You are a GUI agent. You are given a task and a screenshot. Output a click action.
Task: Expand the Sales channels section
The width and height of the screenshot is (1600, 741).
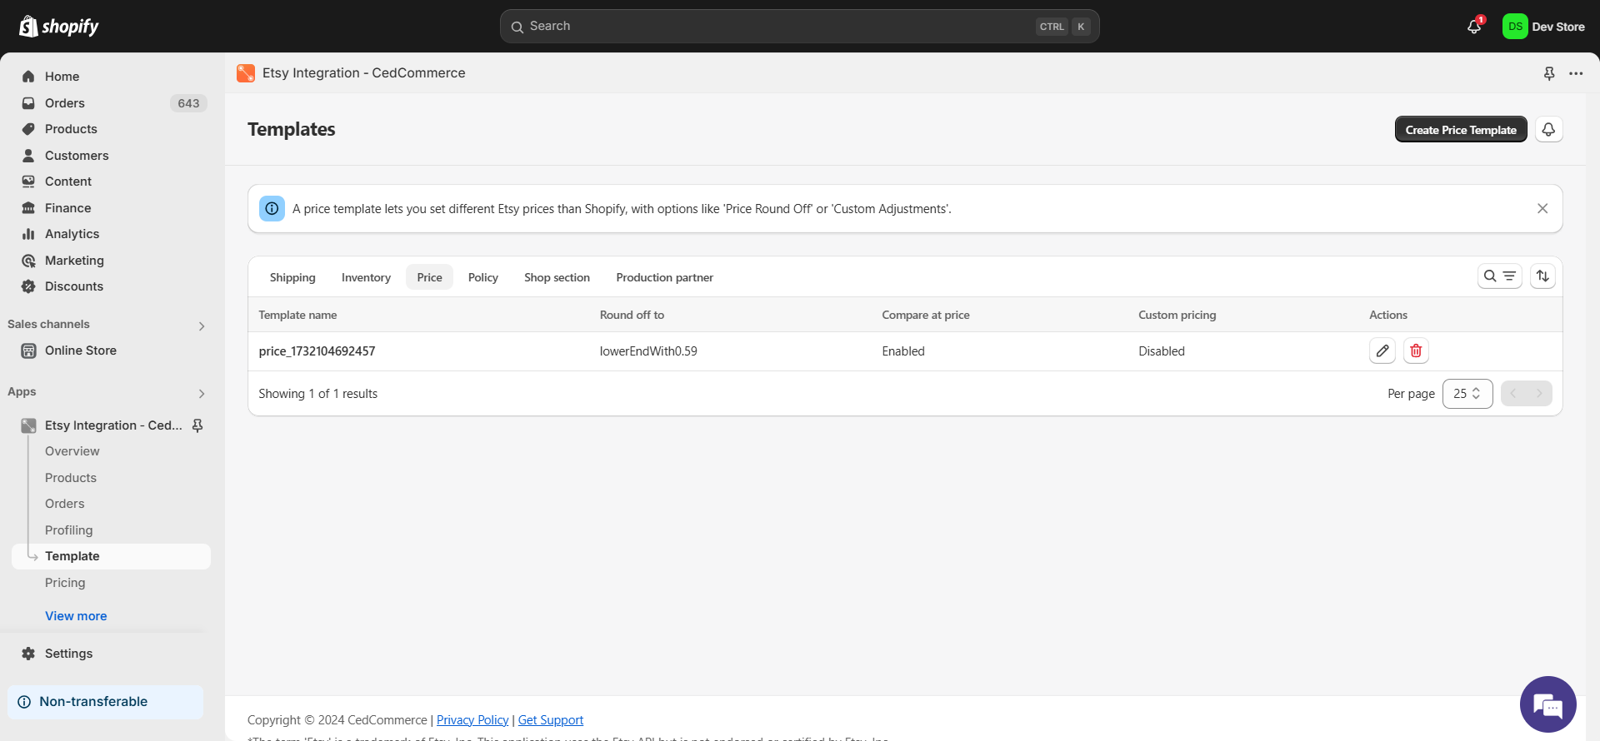click(x=201, y=326)
